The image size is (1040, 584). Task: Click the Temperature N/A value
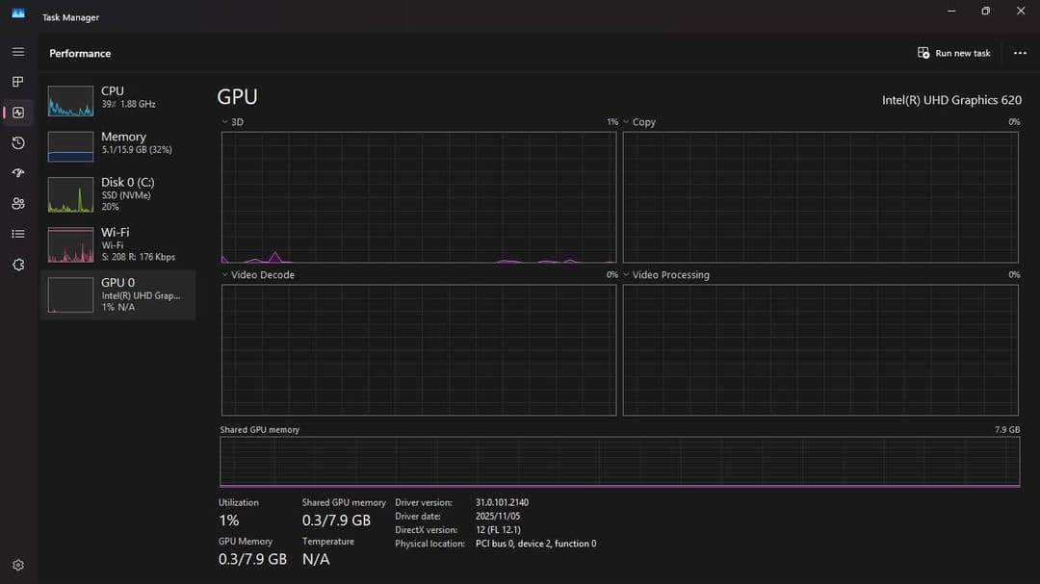pos(316,559)
